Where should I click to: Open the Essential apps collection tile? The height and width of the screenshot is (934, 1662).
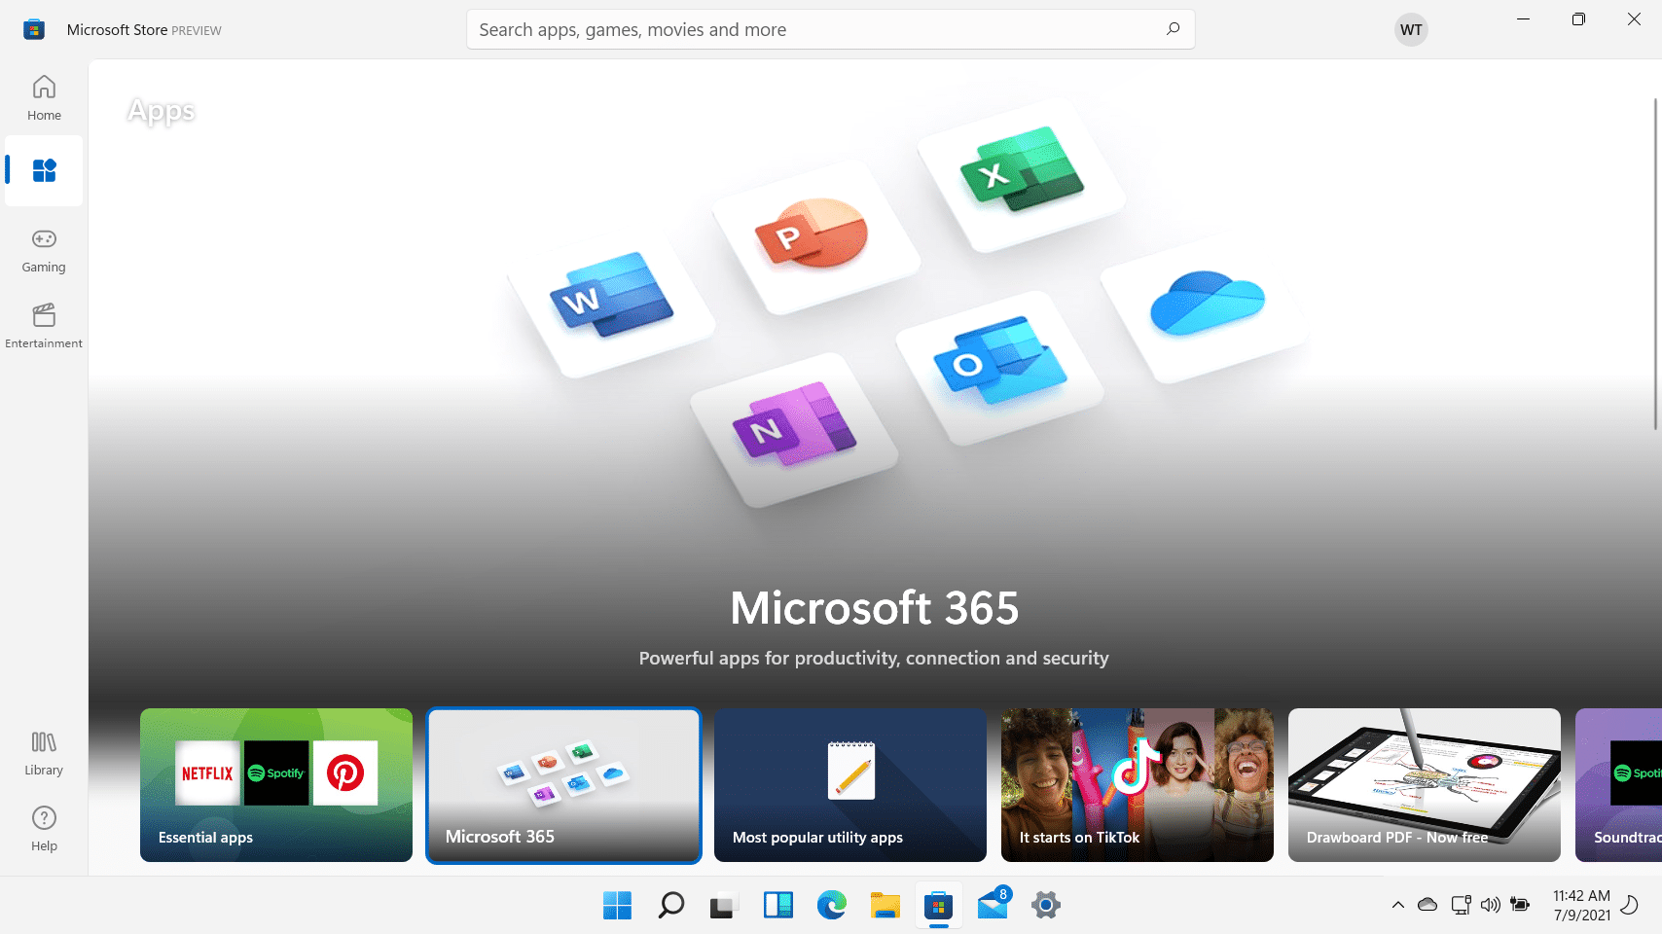276,785
